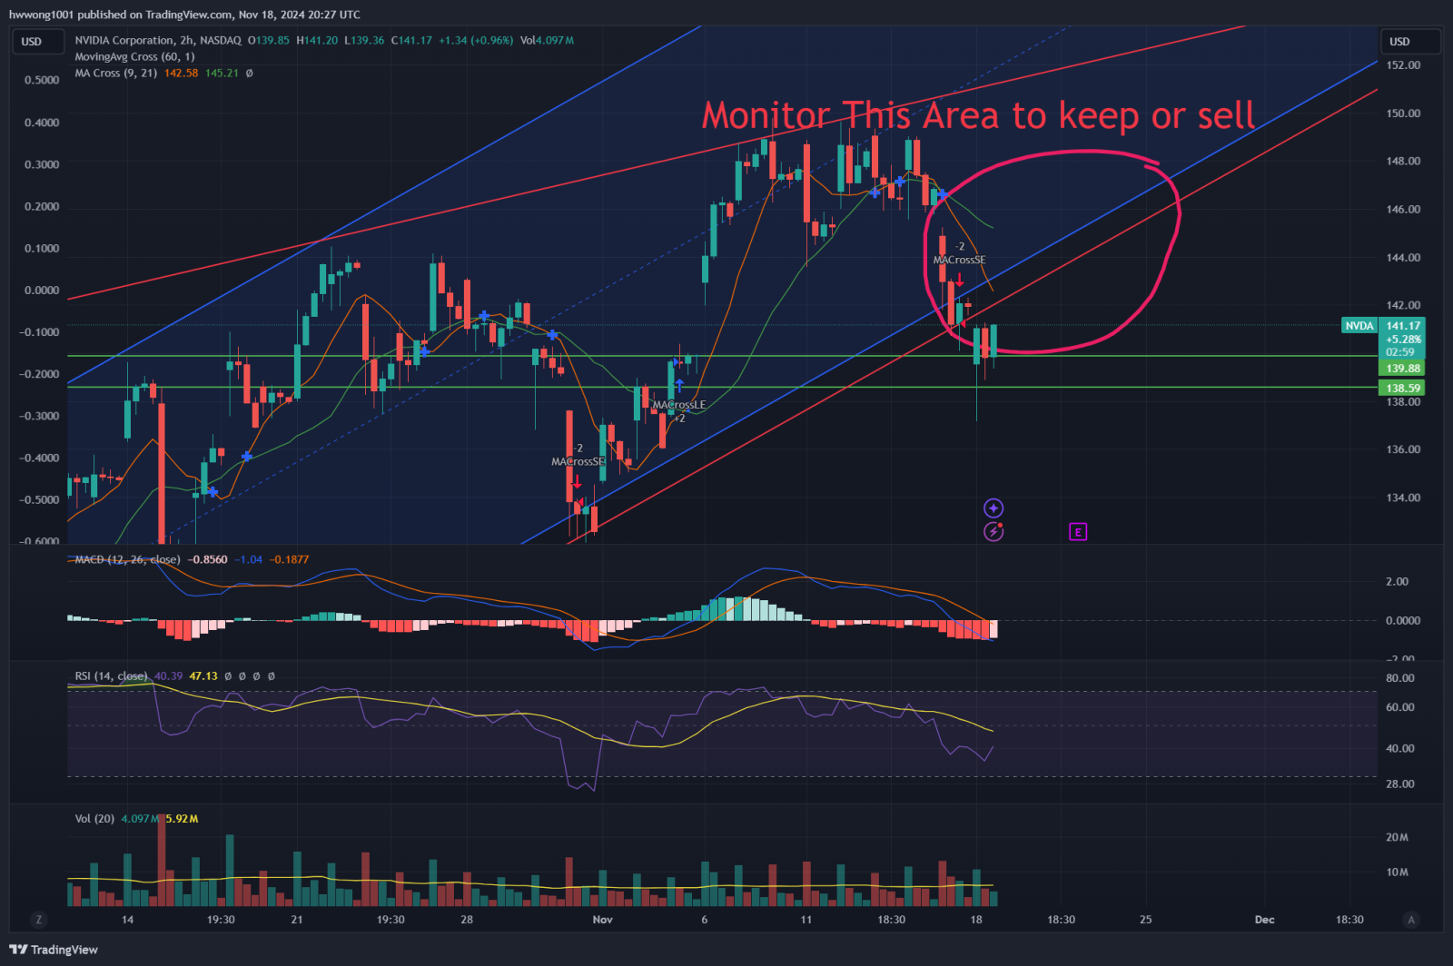Viewport: 1453px width, 966px height.
Task: Click the 14 date label on time axis
Action: 127,920
